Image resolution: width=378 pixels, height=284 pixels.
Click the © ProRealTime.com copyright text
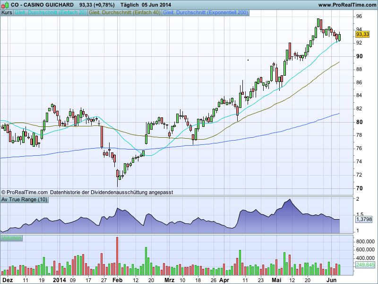25,192
